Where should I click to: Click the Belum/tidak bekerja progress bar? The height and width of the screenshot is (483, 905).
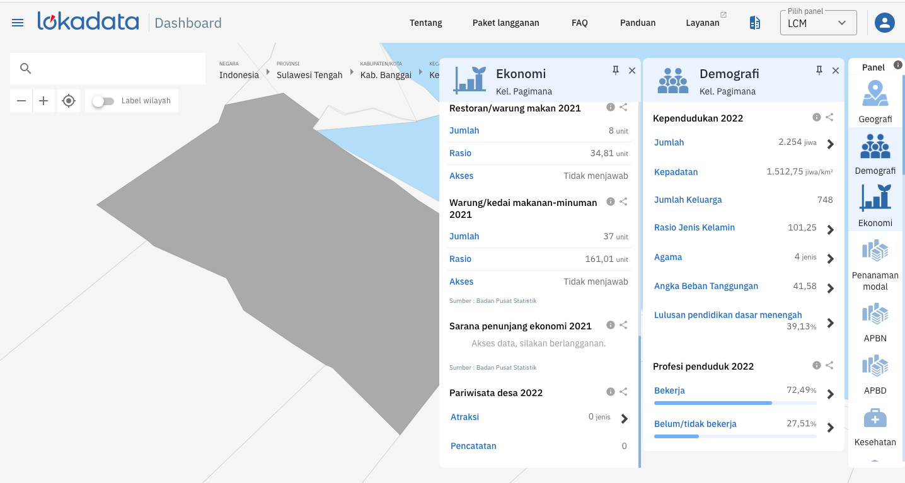(735, 436)
